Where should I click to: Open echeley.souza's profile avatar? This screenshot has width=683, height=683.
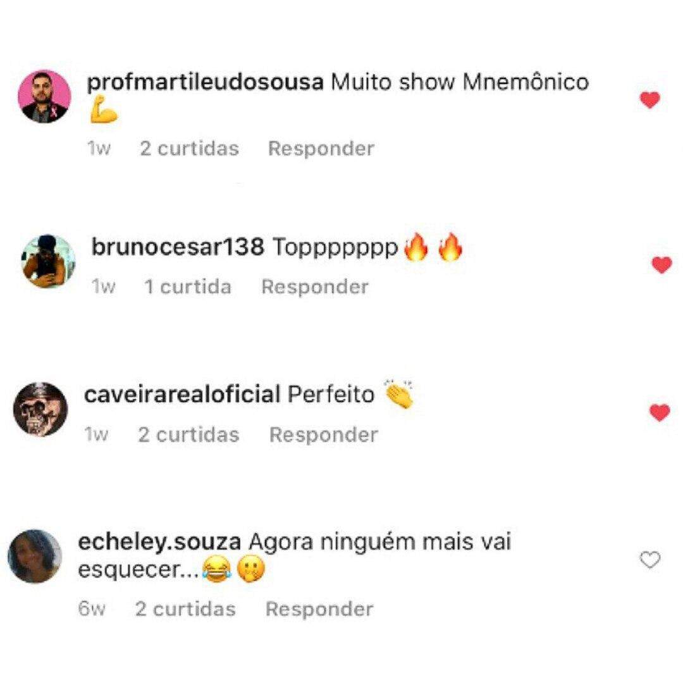pyautogui.click(x=35, y=557)
